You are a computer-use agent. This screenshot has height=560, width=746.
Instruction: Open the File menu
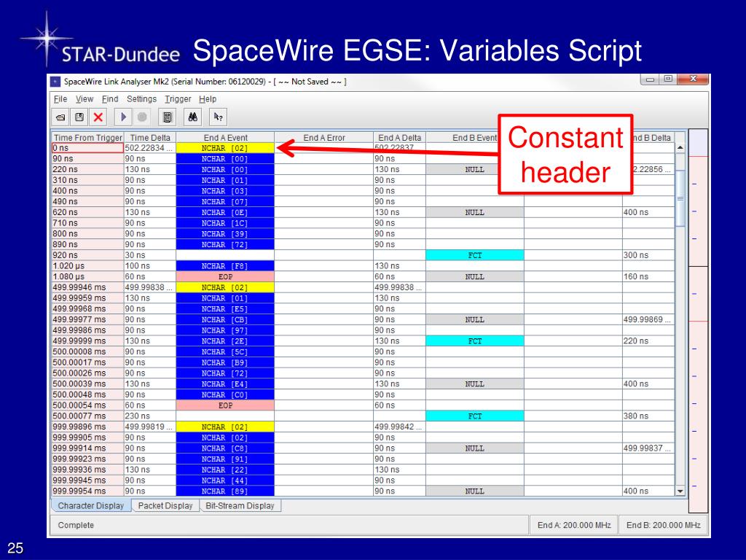(x=60, y=99)
